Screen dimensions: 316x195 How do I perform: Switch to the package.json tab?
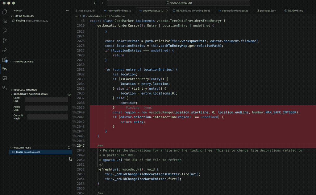(x=266, y=11)
